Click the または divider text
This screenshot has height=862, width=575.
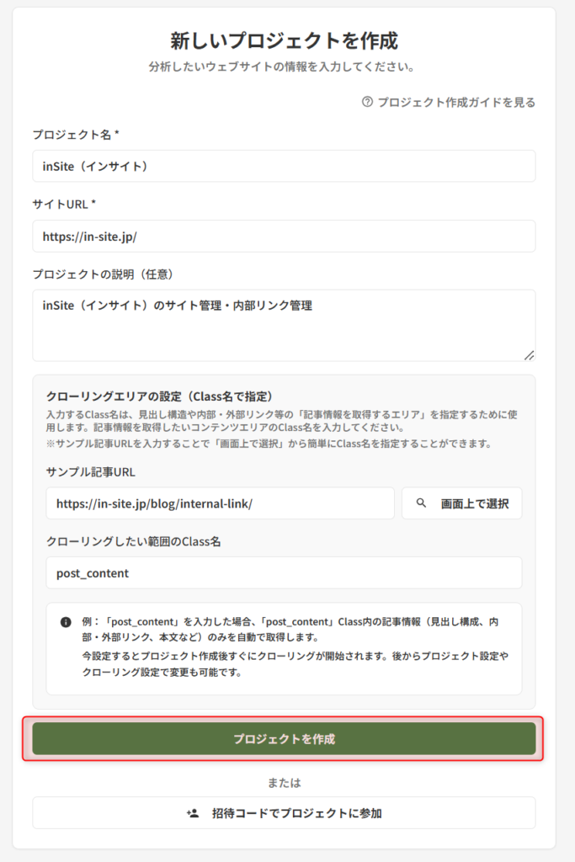point(287,783)
